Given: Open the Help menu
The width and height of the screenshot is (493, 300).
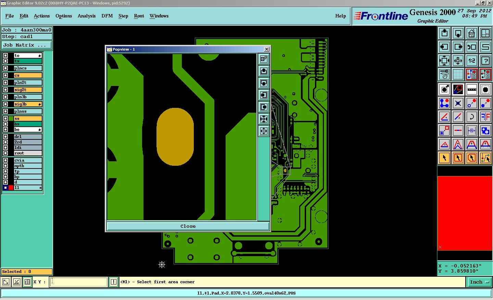Looking at the screenshot, I should click(x=341, y=16).
